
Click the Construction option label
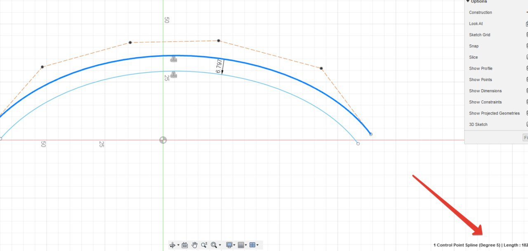click(x=481, y=13)
